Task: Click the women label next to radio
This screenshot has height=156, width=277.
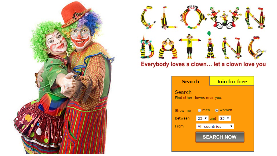Action: (226, 110)
